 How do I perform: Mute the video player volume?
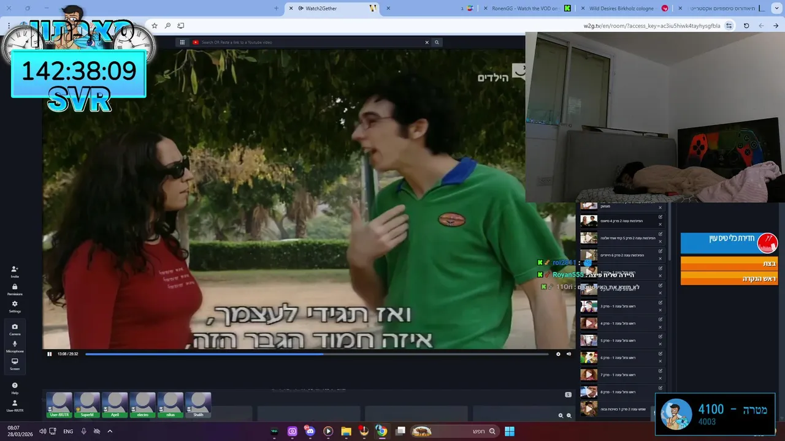coord(569,354)
